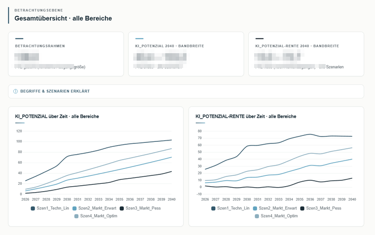Expand the Begriffe & Szenarien erklärt section
Viewport: 375px width, 235px height.
[x=186, y=91]
